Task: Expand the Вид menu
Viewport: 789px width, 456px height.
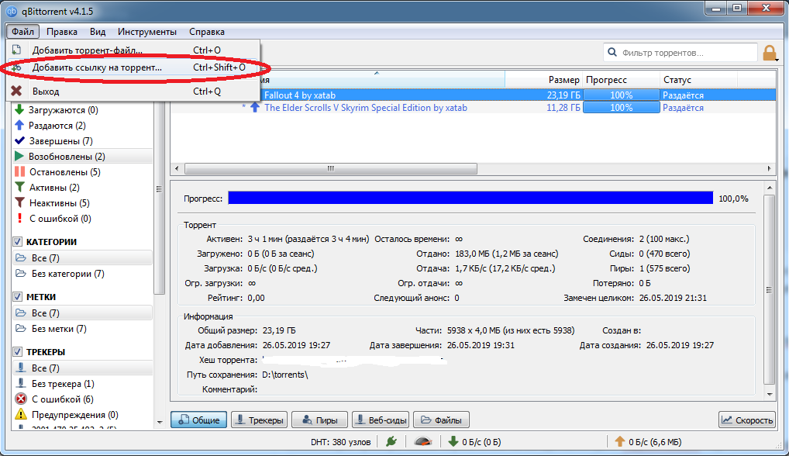Action: [98, 32]
